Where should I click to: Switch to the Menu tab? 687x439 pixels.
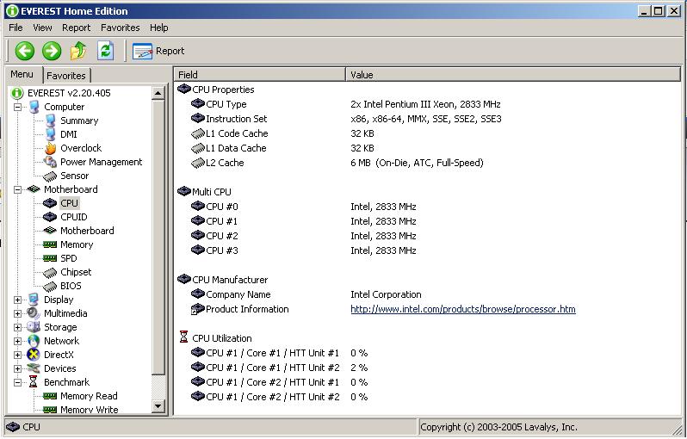(x=22, y=74)
